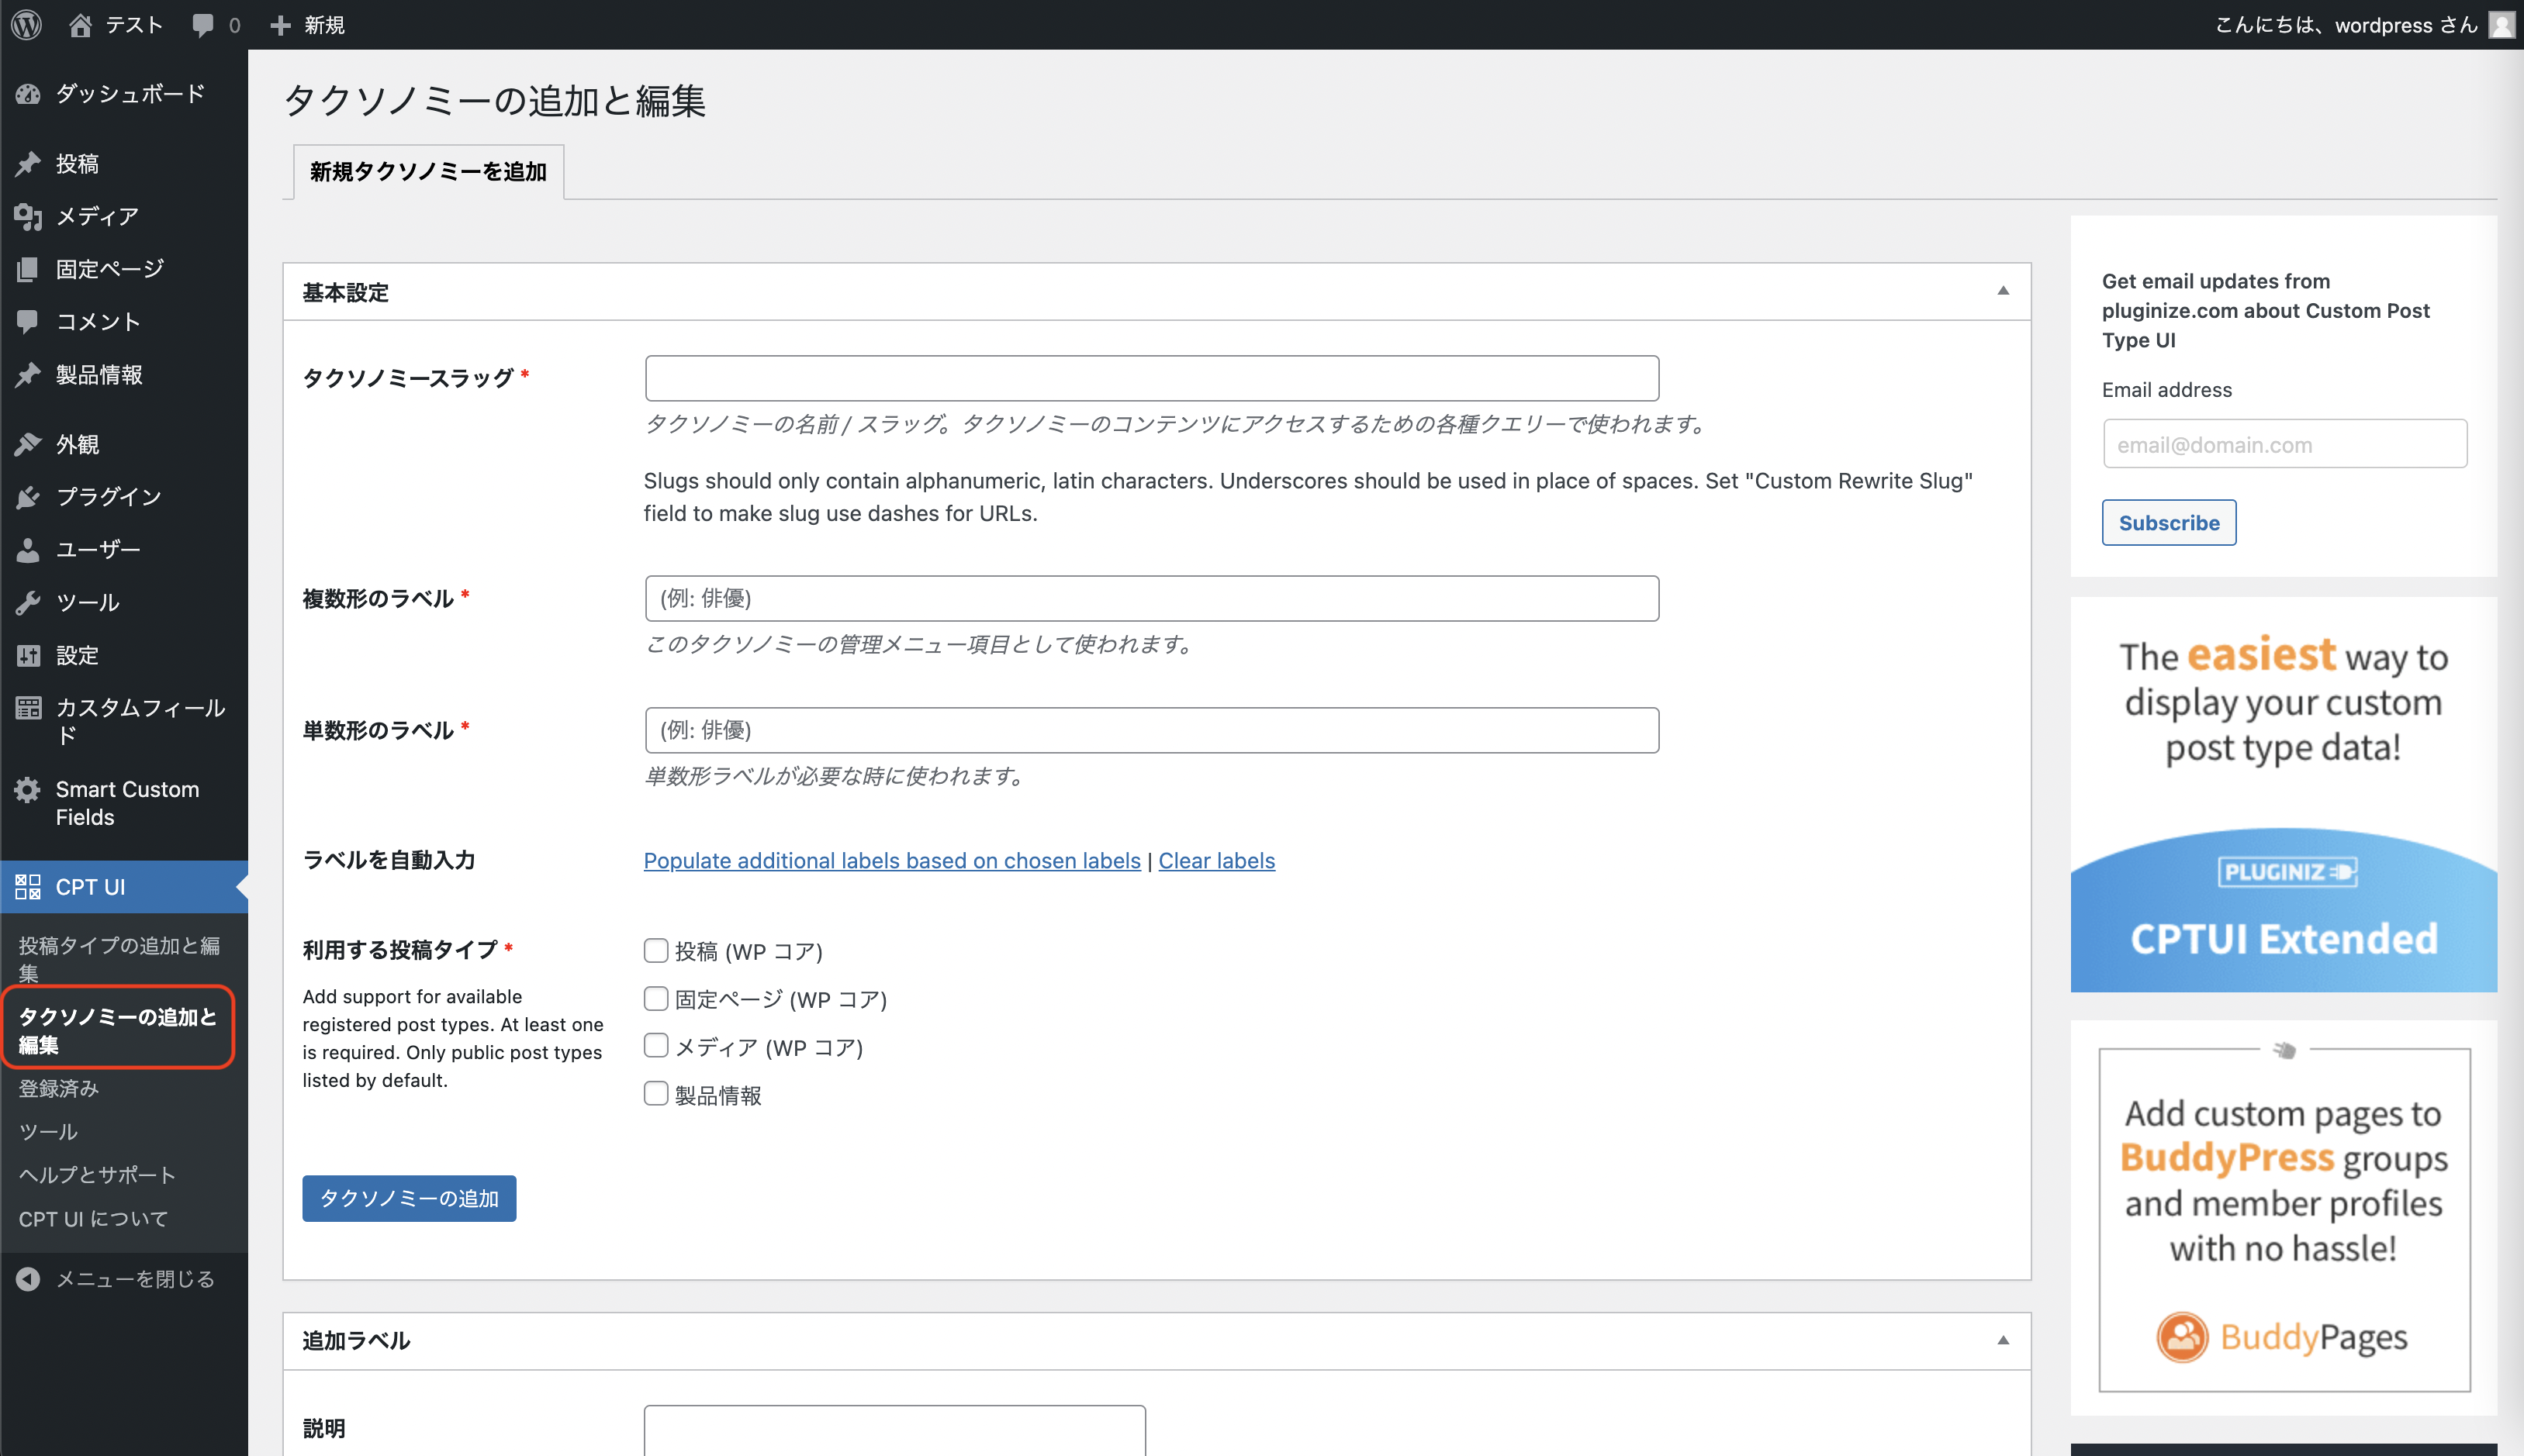Viewport: 2524px width, 1456px height.
Task: Select the 新規タクソノミーを追加 tab
Action: click(428, 172)
